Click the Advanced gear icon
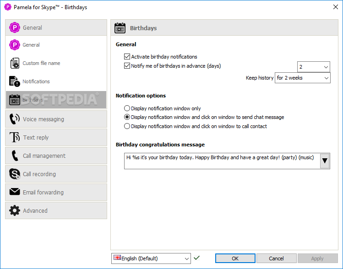 tap(15, 210)
